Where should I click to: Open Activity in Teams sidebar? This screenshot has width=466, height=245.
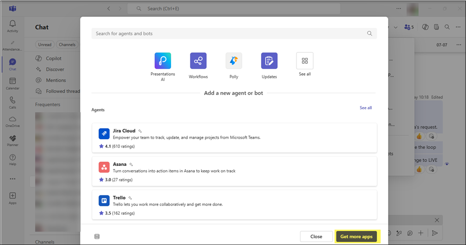pyautogui.click(x=12, y=26)
